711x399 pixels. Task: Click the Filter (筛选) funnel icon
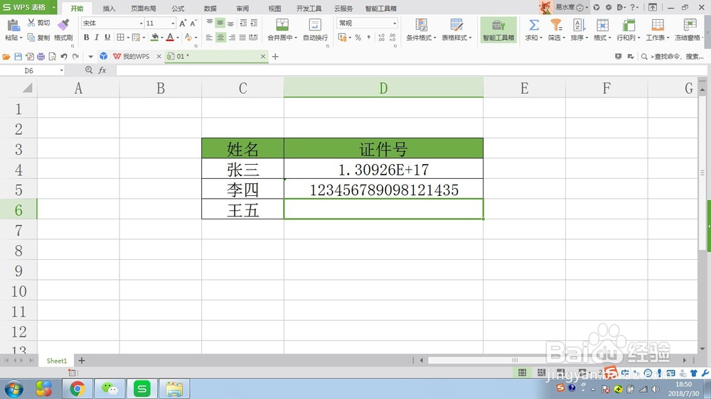click(556, 25)
